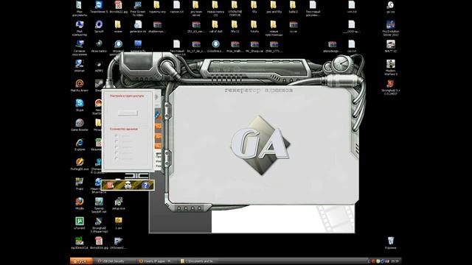Select the TeamViewer 5 desktop icon

point(99,7)
